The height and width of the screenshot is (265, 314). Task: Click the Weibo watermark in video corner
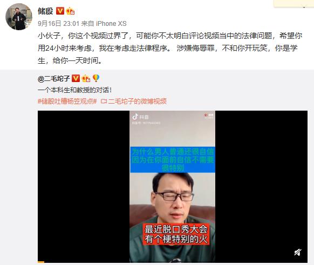pos(209,115)
